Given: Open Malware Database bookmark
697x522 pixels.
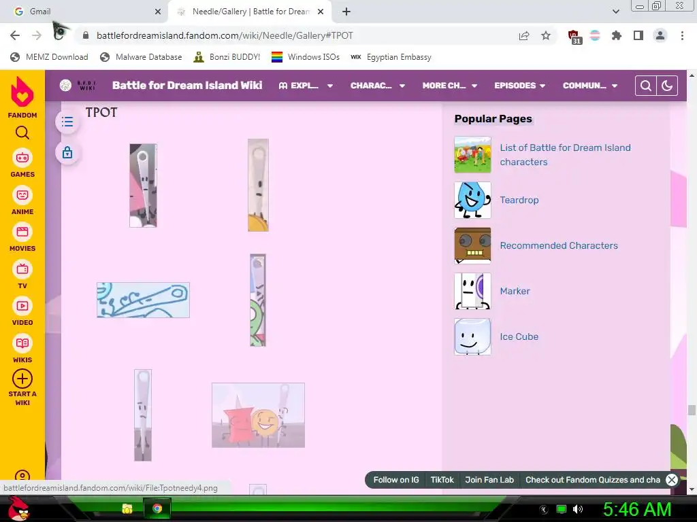Looking at the screenshot, I should (142, 57).
